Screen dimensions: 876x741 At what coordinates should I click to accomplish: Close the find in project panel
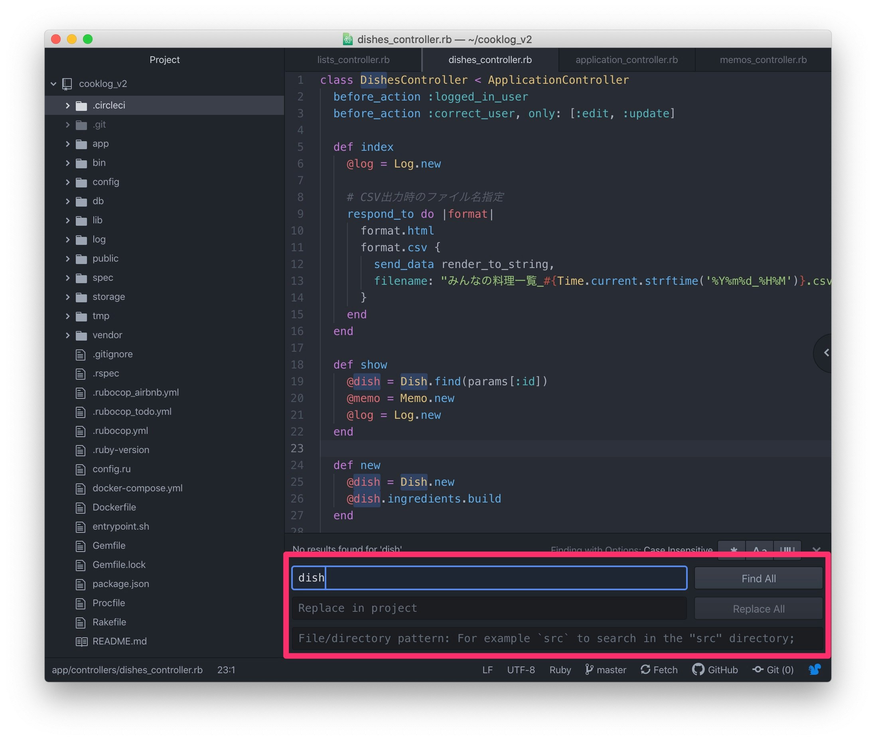click(816, 550)
